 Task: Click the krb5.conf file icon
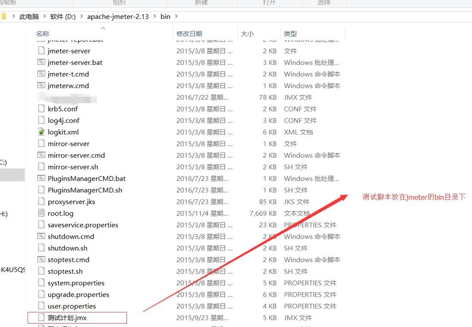click(41, 109)
